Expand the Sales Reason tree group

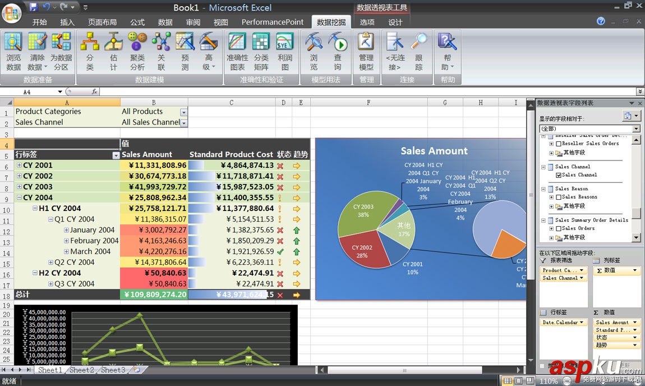(543, 189)
